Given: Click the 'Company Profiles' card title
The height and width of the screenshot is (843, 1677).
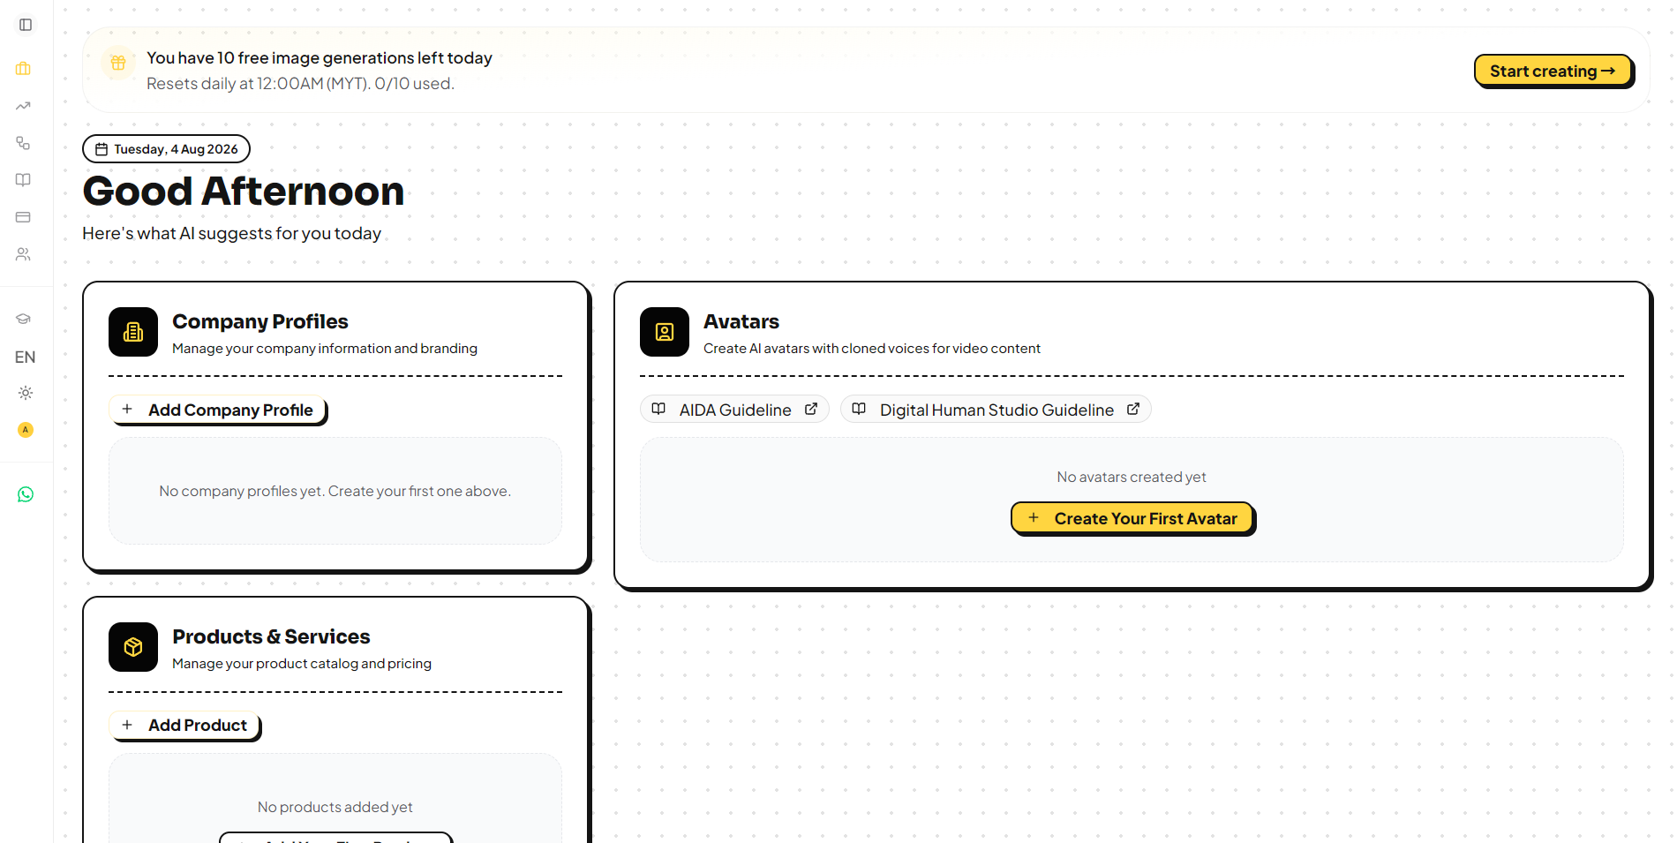Looking at the screenshot, I should [260, 321].
